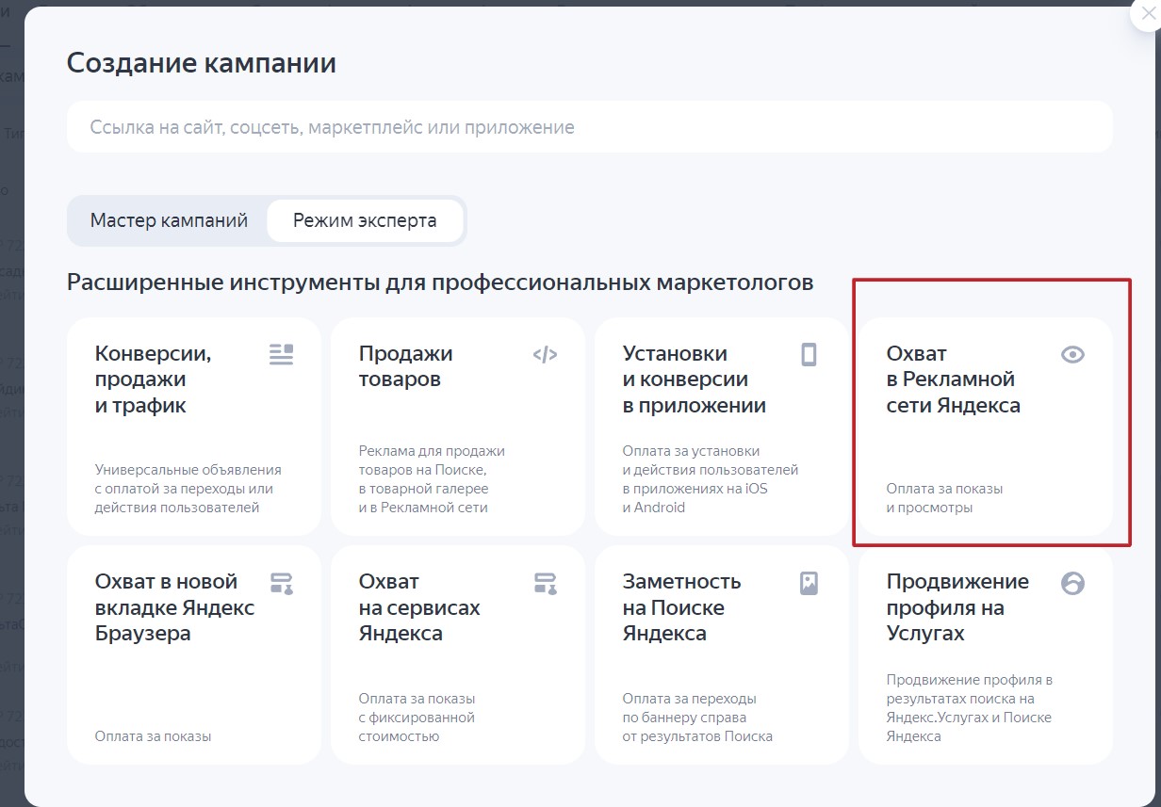Select Охват в новой вкладке Яндекс Браузера title
Screen dimensions: 1161x807
tap(174, 607)
